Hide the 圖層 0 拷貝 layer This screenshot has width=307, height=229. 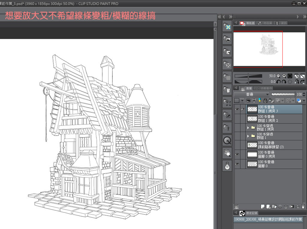click(237, 154)
